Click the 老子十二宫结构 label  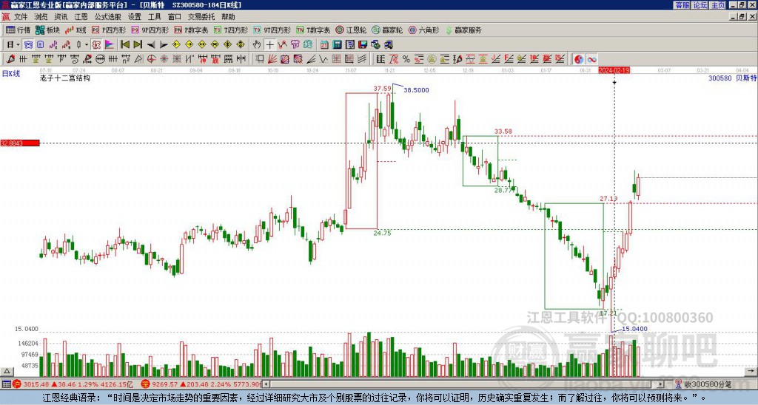click(x=65, y=78)
